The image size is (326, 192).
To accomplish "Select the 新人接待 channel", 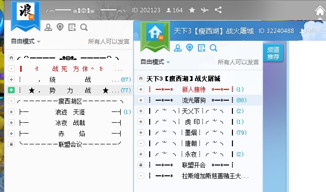I will point(194,89).
